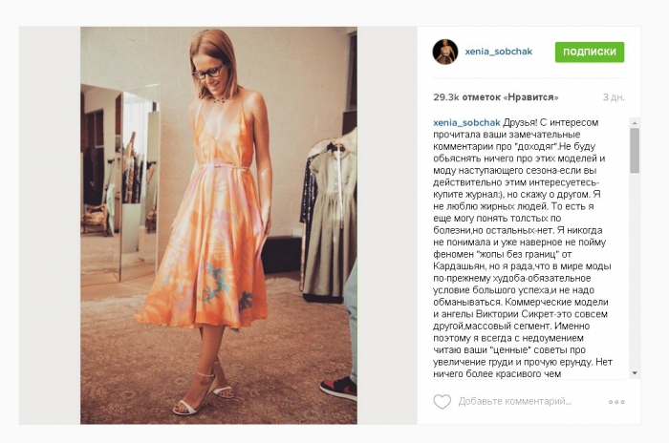
Task: Click the green ПОДПИСКИ button
Action: click(590, 52)
